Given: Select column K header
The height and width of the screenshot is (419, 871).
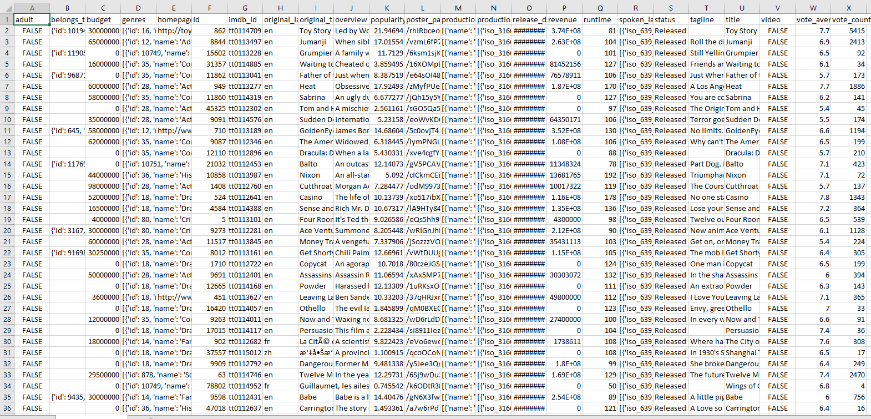Looking at the screenshot, I should (x=387, y=8).
